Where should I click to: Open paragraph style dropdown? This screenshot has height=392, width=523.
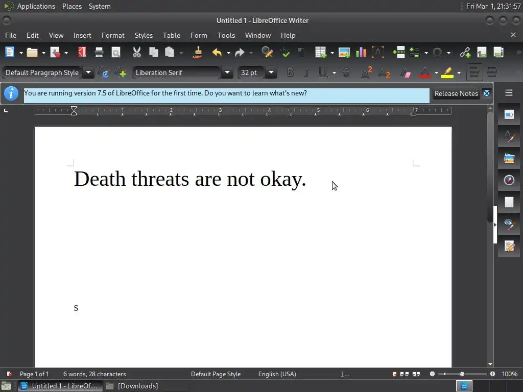click(88, 72)
